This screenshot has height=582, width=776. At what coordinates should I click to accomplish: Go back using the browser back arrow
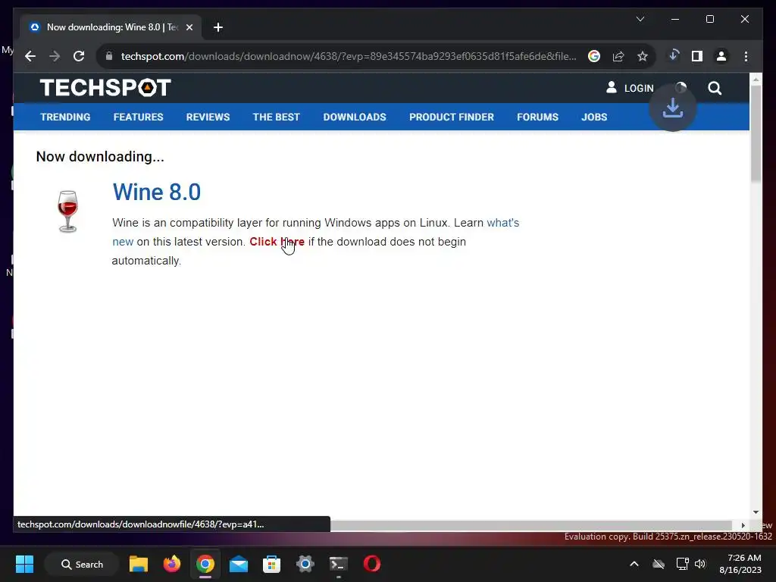30,56
